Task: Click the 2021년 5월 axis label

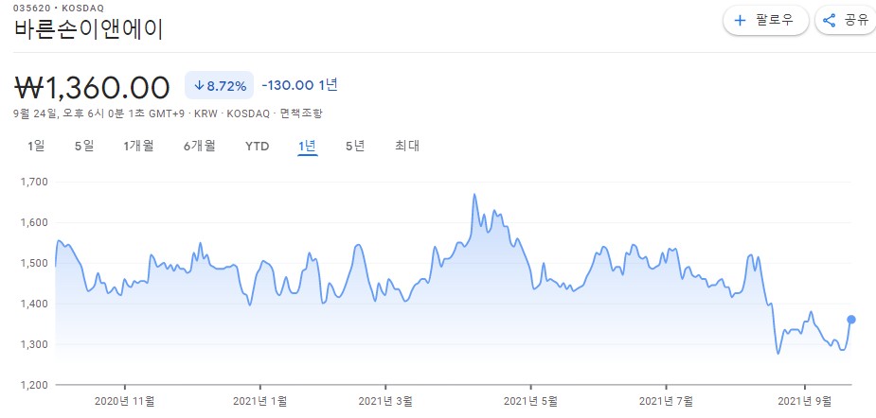Action: pyautogui.click(x=530, y=401)
